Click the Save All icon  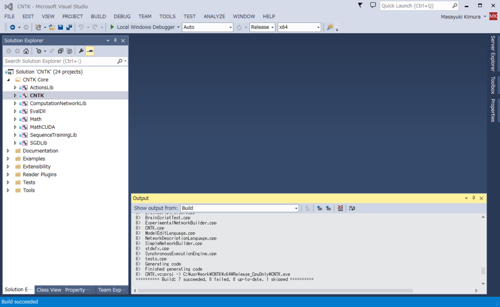pyautogui.click(x=69, y=27)
